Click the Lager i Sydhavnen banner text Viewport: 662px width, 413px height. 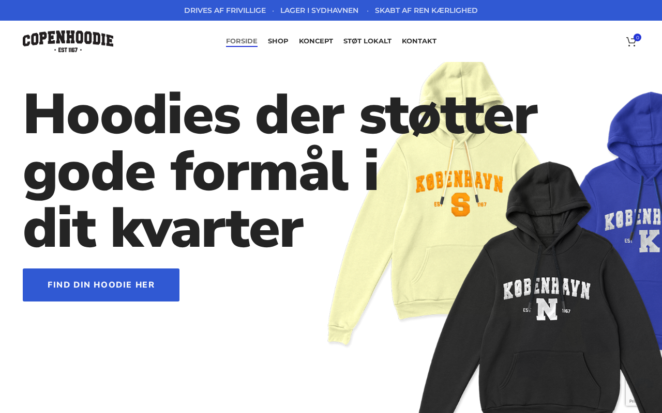click(319, 10)
